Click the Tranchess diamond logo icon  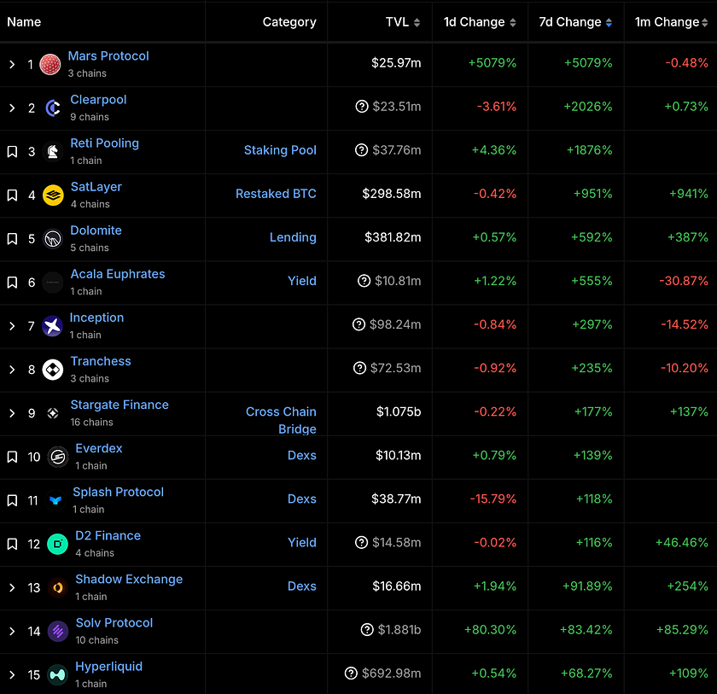pos(53,370)
